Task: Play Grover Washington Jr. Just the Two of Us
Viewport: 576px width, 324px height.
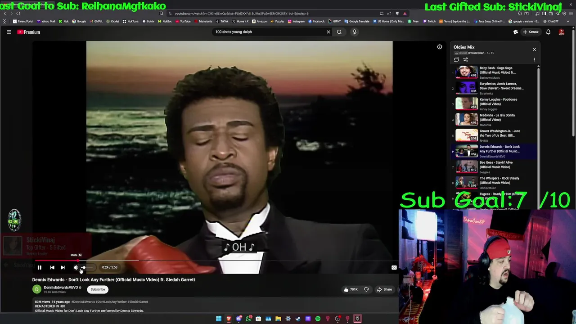Action: [494, 135]
